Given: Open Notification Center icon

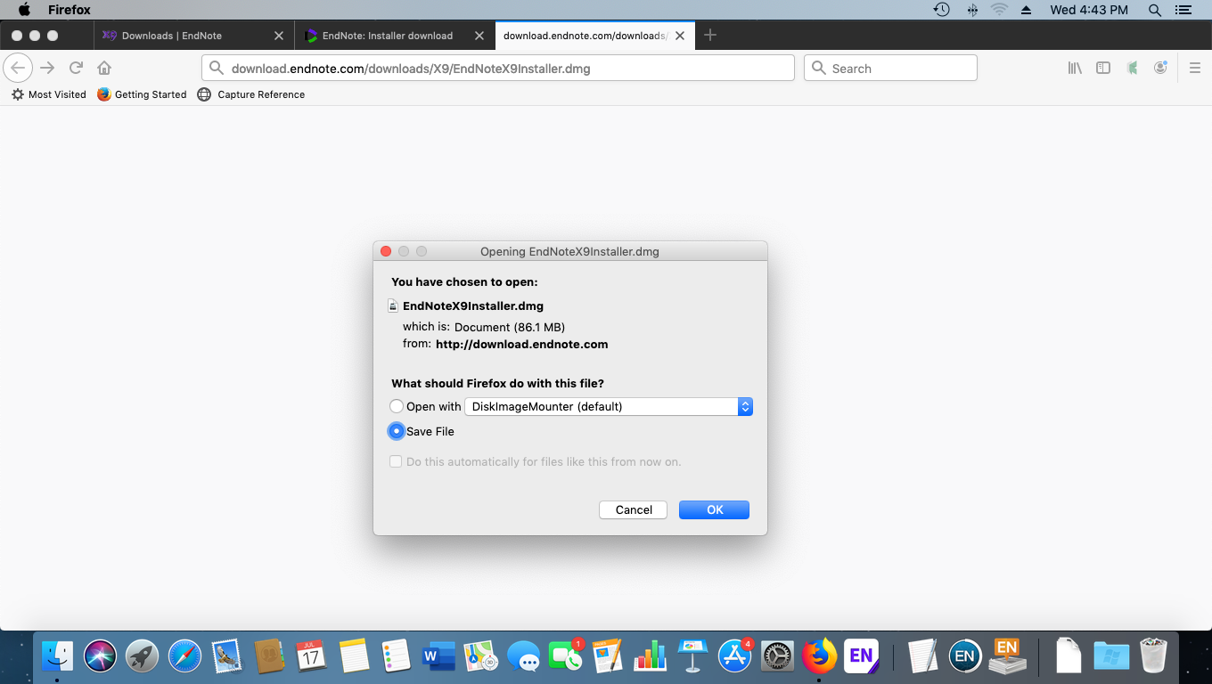Looking at the screenshot, I should (x=1183, y=10).
